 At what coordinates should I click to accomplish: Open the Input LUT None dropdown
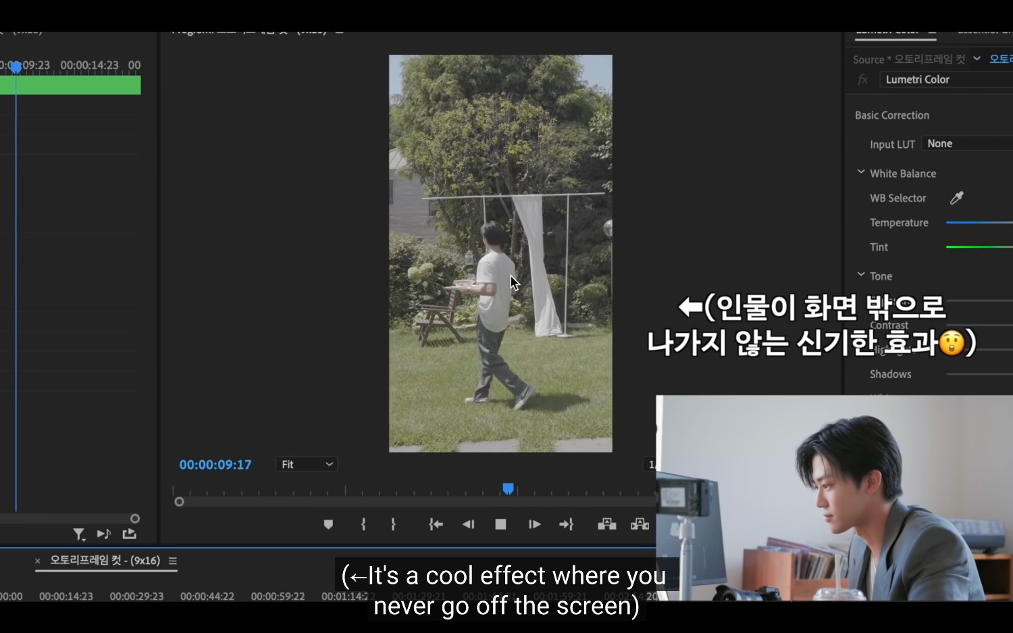click(x=967, y=143)
